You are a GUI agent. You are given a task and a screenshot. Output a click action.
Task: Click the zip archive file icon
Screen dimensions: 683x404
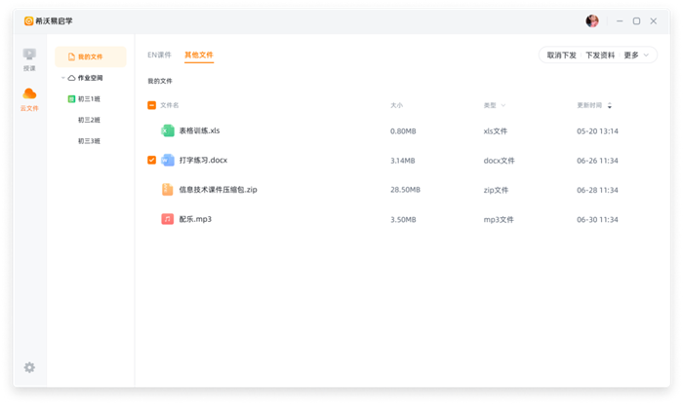[x=168, y=190]
